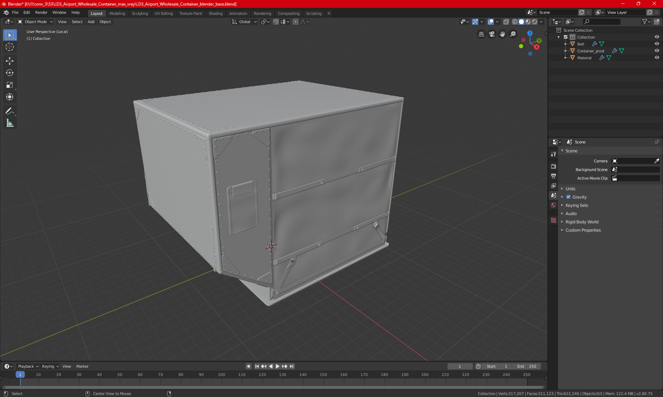Toggle camera view icon in viewport

point(492,34)
